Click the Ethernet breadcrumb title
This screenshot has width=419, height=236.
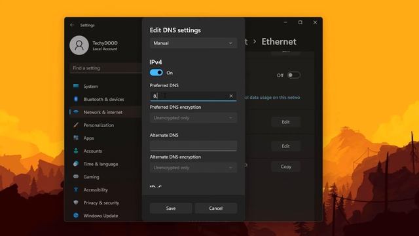click(279, 41)
